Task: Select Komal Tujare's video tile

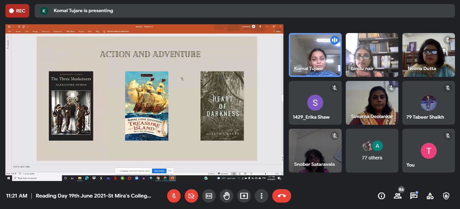Action: (315, 55)
